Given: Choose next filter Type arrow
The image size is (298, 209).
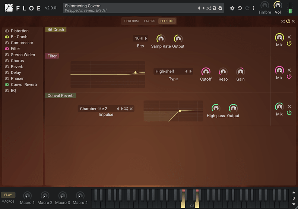Looking at the screenshot, I should point(190,71).
